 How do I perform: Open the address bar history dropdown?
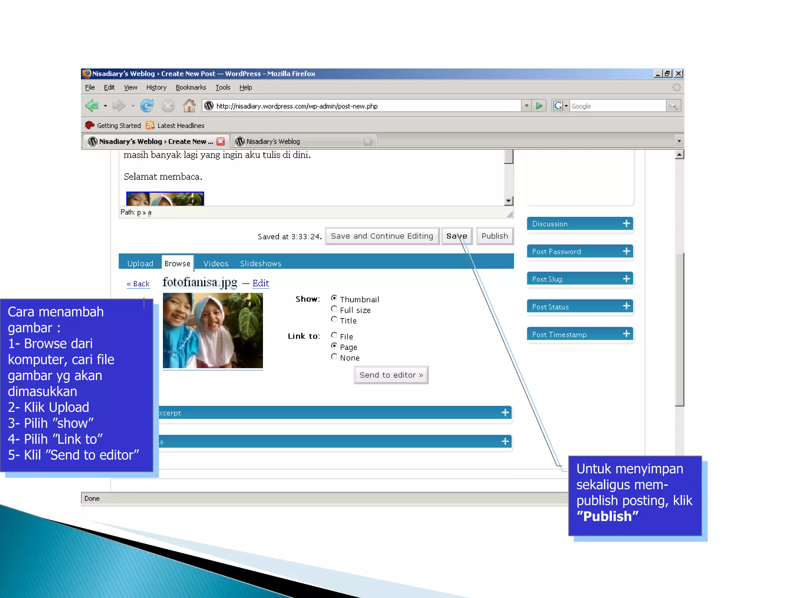point(526,106)
